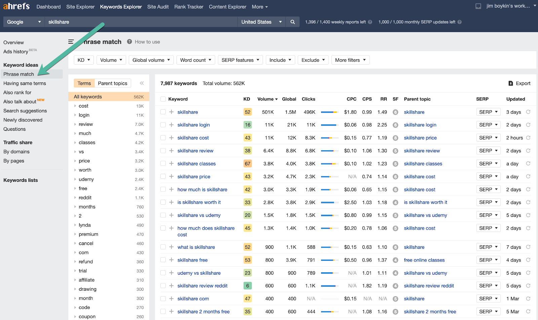Open Having same terms in sidebar
The image size is (538, 320).
click(x=25, y=83)
